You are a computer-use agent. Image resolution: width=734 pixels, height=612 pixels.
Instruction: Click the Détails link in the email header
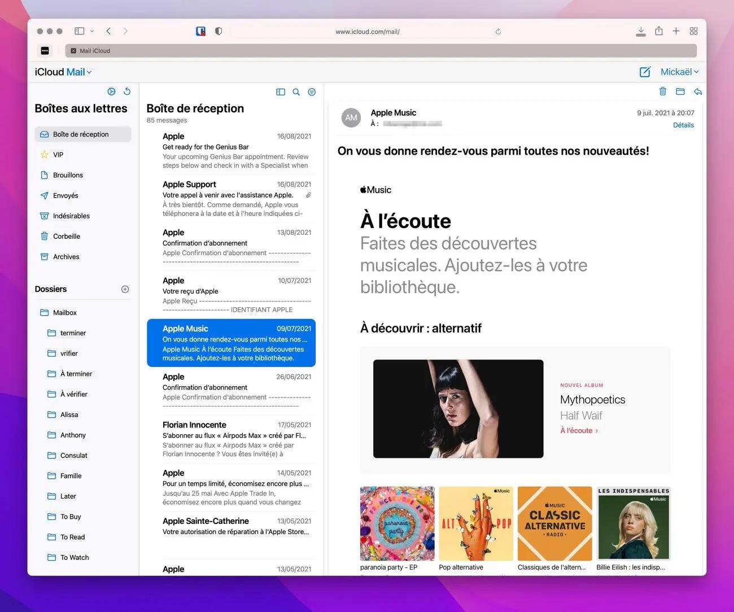click(683, 125)
